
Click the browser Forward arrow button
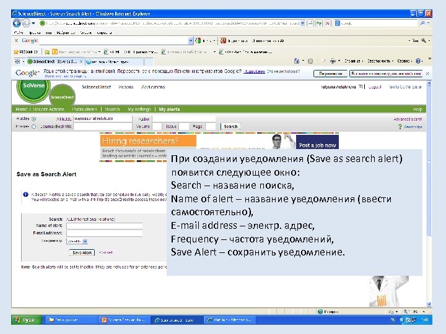click(x=26, y=23)
